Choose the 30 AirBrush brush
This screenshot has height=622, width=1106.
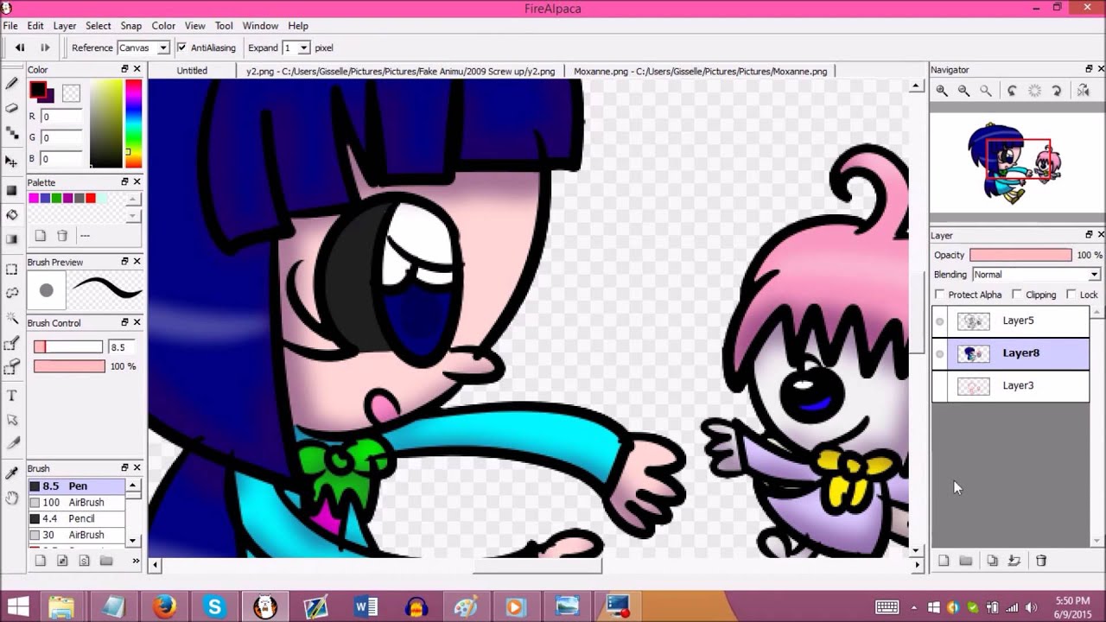coord(77,535)
